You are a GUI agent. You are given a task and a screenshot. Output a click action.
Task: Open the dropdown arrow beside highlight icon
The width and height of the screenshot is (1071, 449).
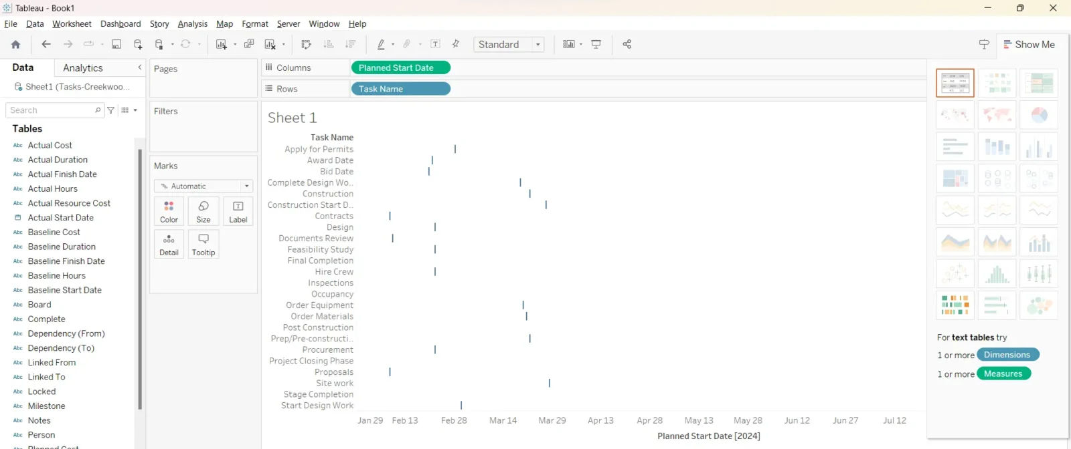click(x=393, y=45)
